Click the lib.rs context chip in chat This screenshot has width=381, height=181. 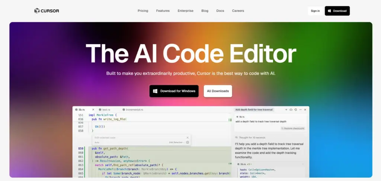coord(241,117)
